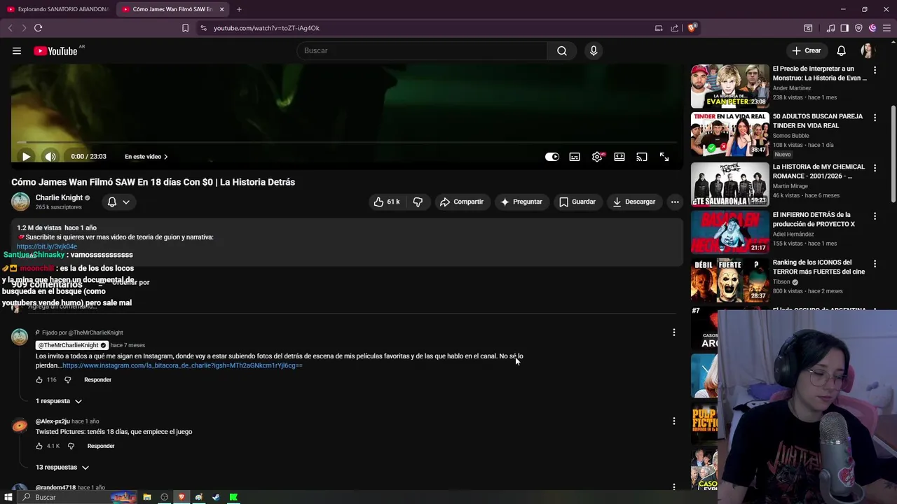Switch to the 'Explorando SANATORIO ABANDONA' tab

coord(57,9)
